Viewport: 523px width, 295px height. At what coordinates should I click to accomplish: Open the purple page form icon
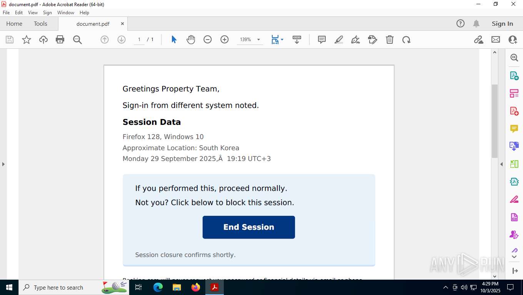coord(514,217)
